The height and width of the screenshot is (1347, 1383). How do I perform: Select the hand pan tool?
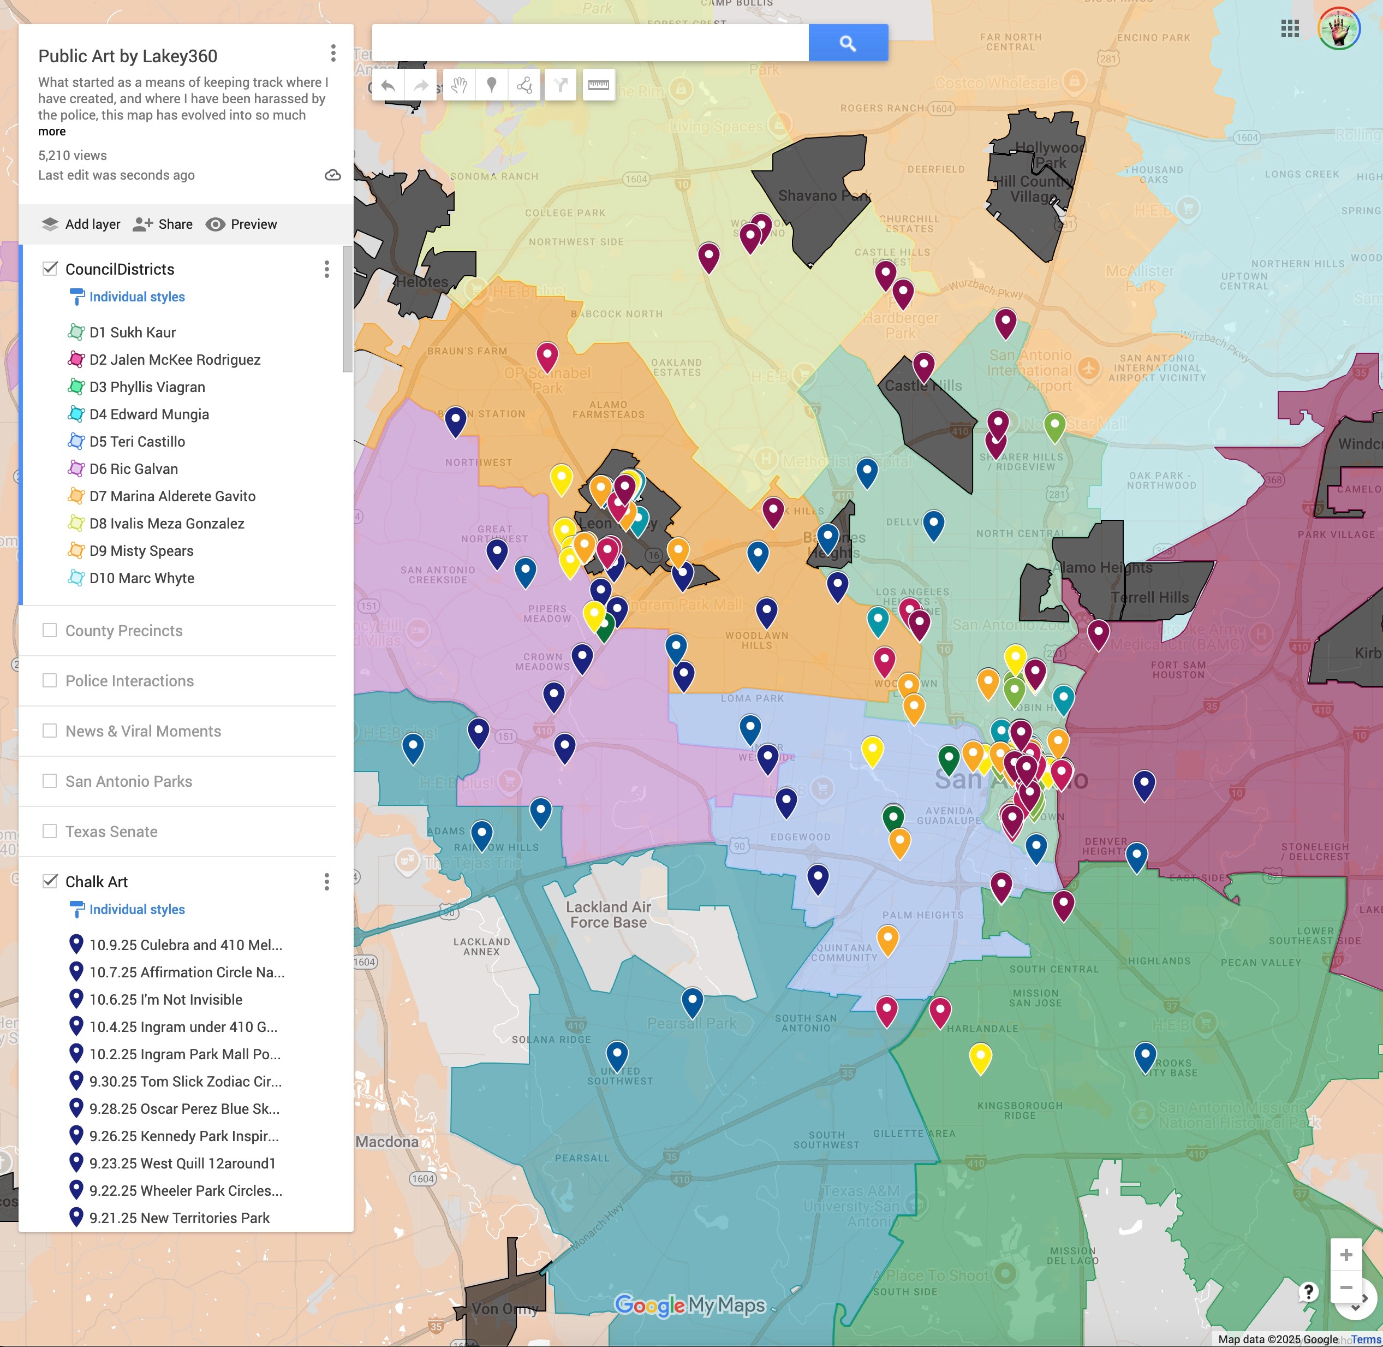459,86
